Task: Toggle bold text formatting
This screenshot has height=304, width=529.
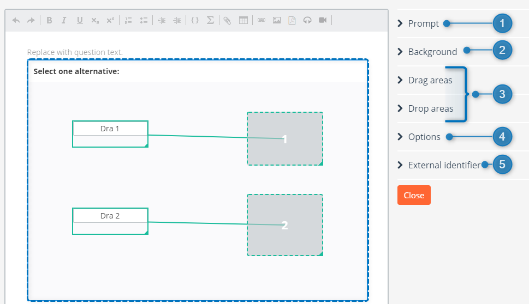Action: [x=49, y=20]
